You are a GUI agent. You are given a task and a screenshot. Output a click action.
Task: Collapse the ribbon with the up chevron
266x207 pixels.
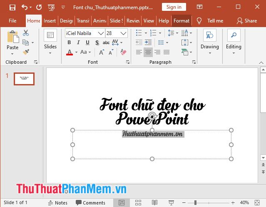coord(261,63)
